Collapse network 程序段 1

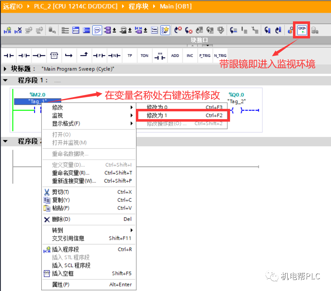tap(5, 80)
